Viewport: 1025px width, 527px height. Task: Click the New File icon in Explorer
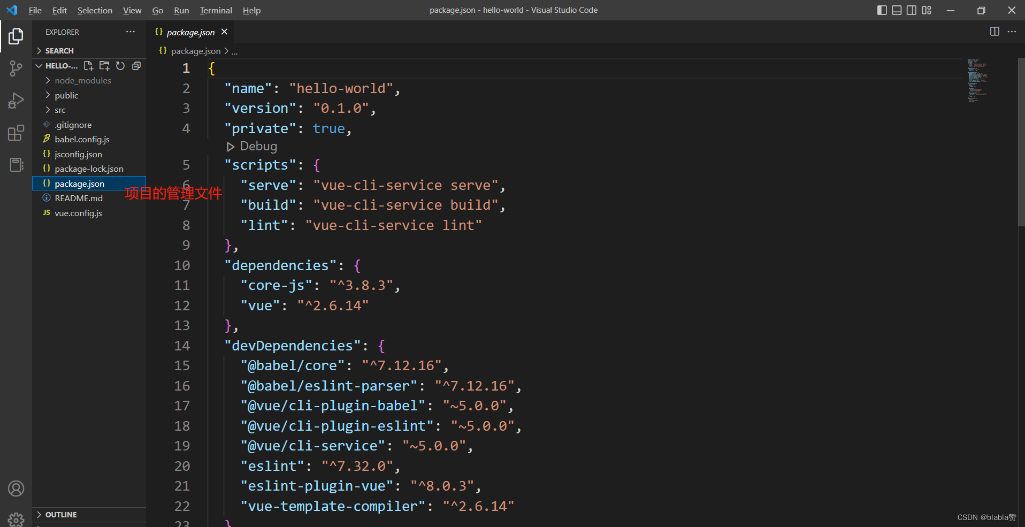[x=89, y=66]
